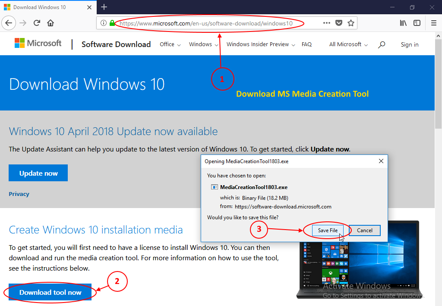
Task: Click the green padlock security icon
Action: (112, 23)
